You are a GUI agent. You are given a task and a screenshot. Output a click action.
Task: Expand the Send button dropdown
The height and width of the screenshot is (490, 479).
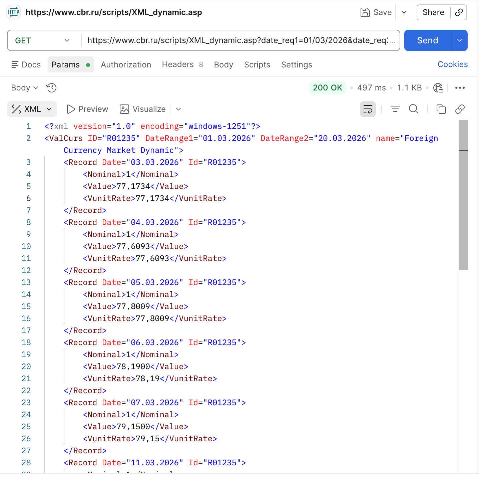459,40
